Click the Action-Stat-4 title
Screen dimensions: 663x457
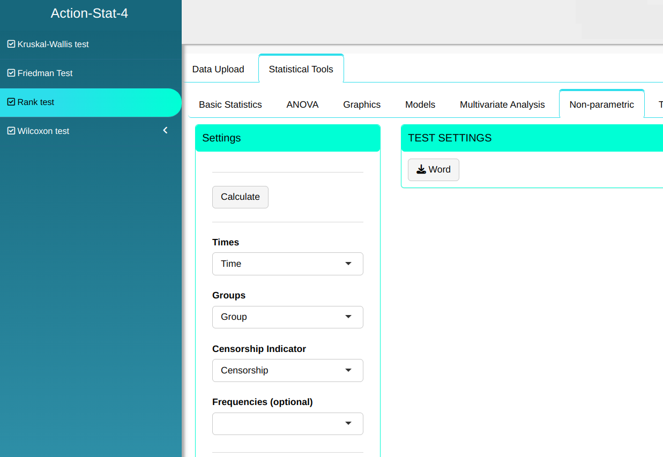(x=90, y=13)
